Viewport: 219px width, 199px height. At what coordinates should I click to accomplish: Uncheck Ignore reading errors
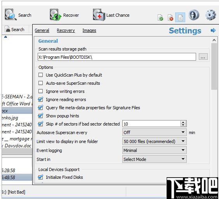point(40,99)
